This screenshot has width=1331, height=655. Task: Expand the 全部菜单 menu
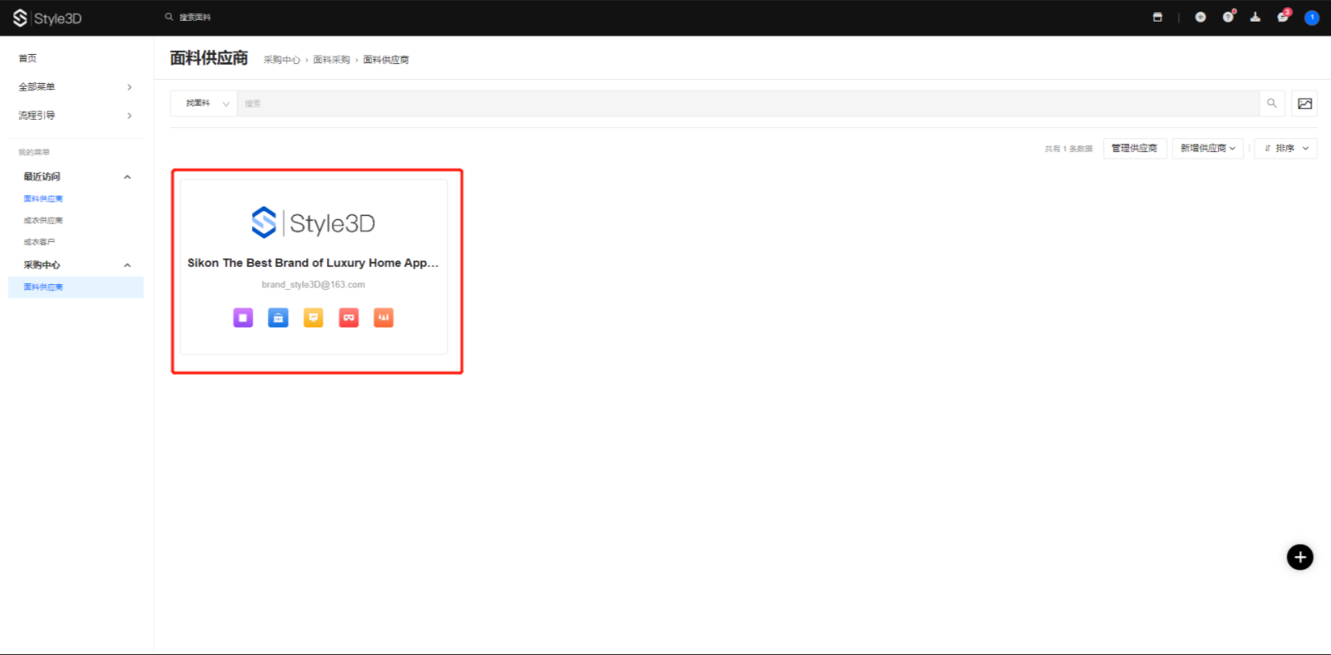coord(75,87)
